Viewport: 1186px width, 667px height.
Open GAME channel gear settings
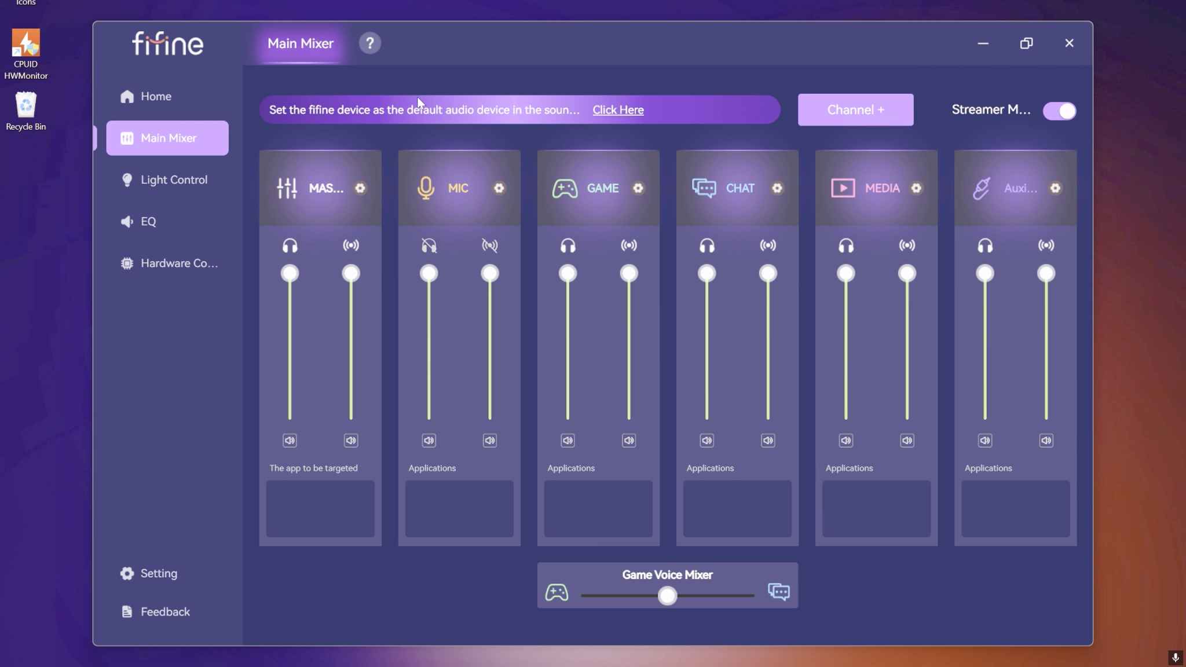click(x=638, y=188)
